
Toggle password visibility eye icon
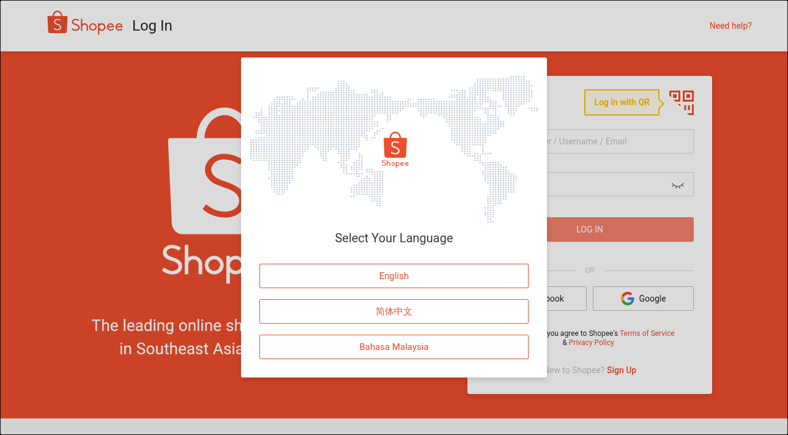tap(677, 185)
